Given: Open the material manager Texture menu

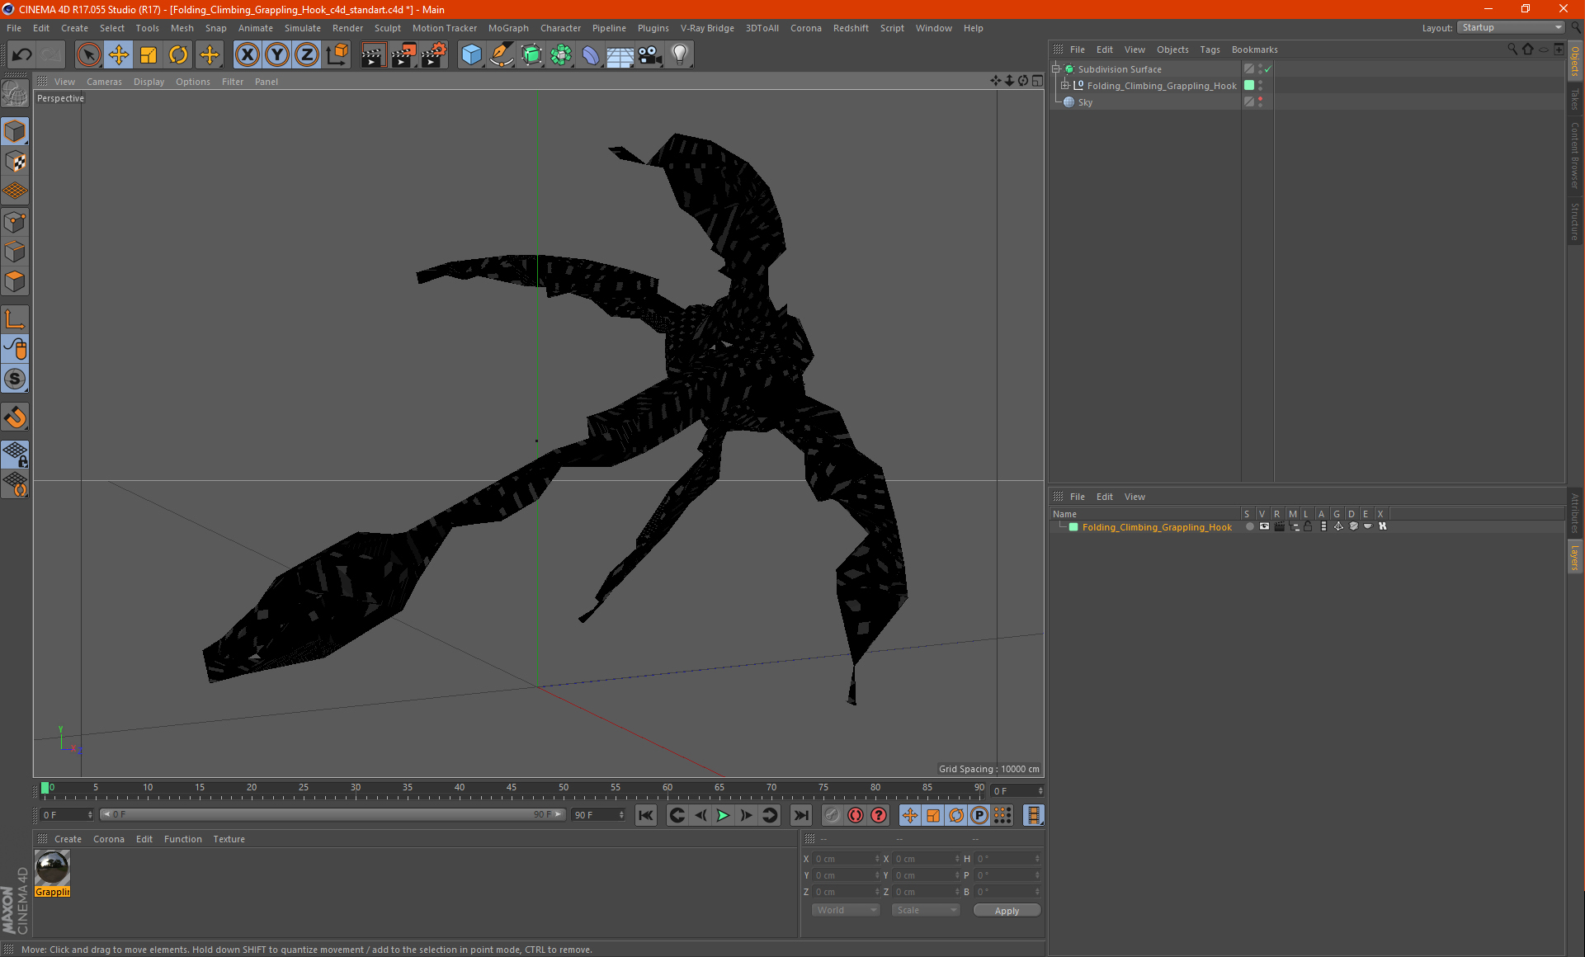Looking at the screenshot, I should [229, 839].
